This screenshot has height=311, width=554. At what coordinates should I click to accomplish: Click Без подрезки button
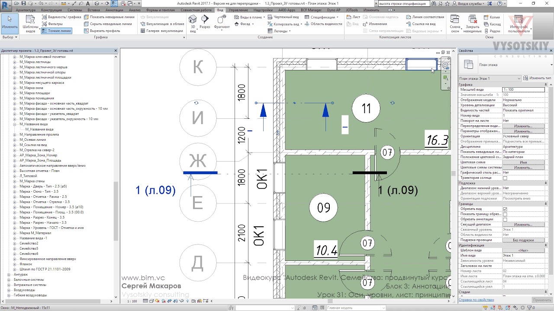pos(523,240)
